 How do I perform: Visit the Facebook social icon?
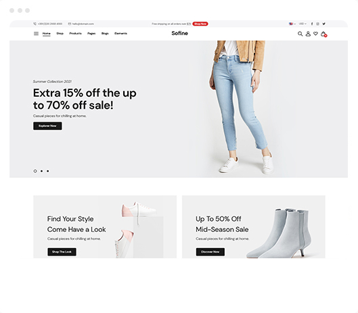(312, 24)
